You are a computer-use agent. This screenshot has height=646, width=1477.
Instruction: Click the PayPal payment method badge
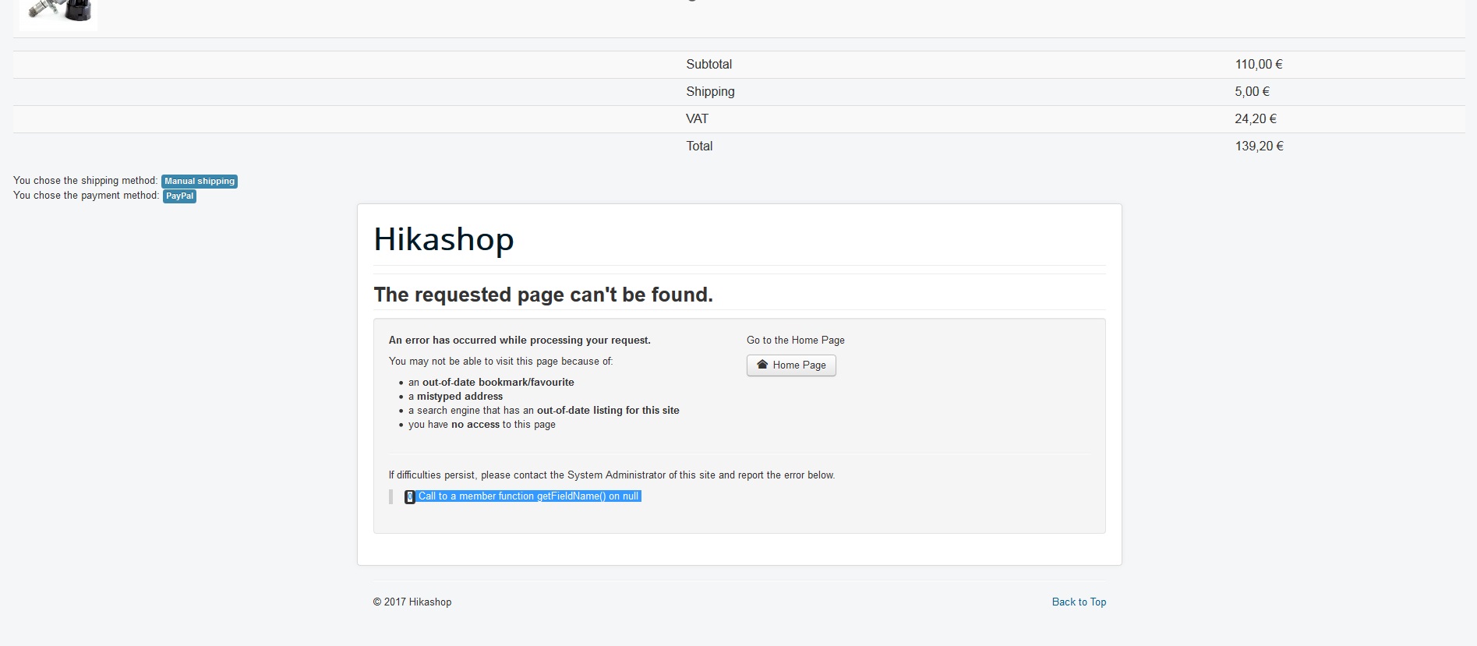pyautogui.click(x=179, y=196)
